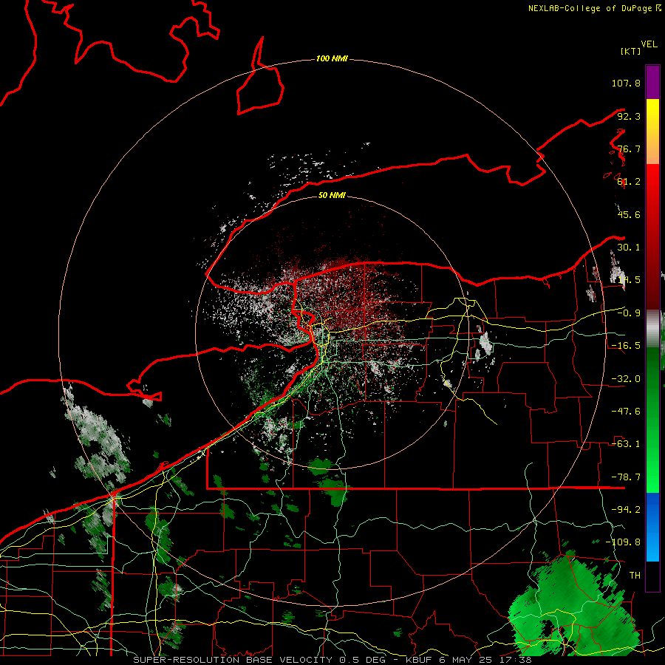Select the 107.8 legend value

pyautogui.click(x=626, y=83)
